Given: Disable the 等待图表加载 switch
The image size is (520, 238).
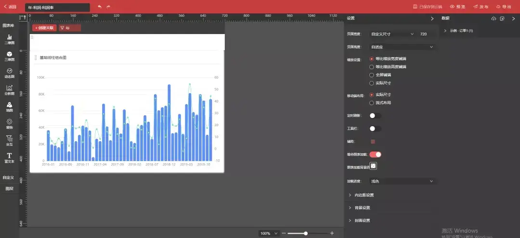Looking at the screenshot, I should click(375, 155).
